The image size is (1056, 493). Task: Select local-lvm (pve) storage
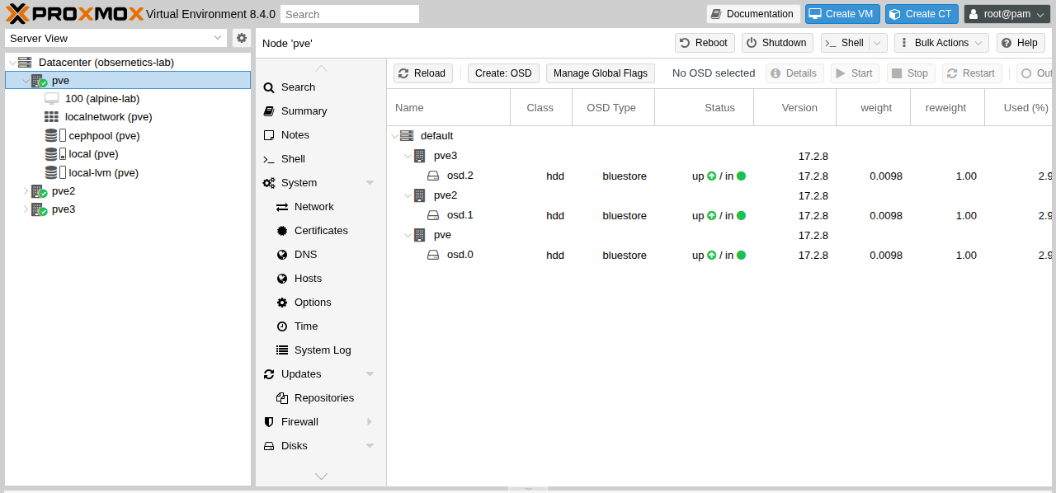(x=103, y=172)
